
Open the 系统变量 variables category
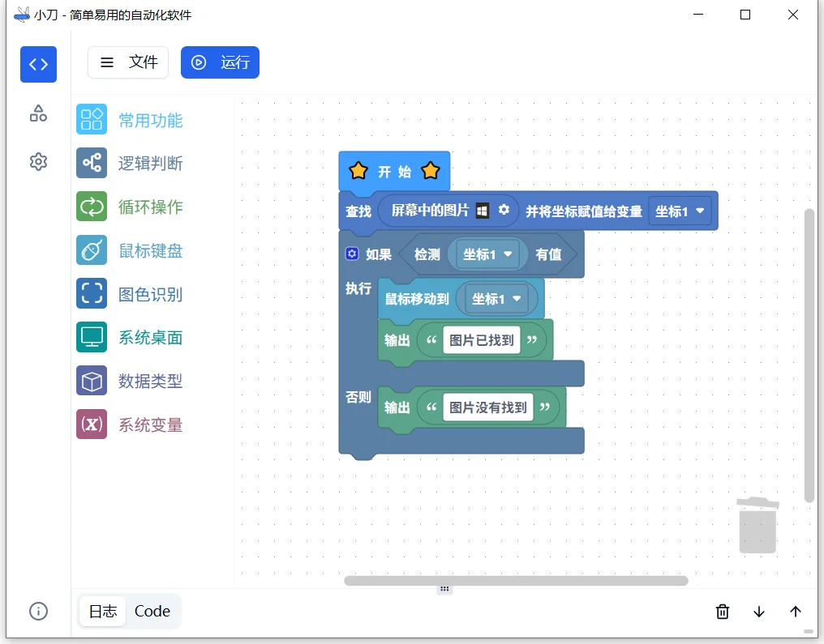tap(91, 424)
